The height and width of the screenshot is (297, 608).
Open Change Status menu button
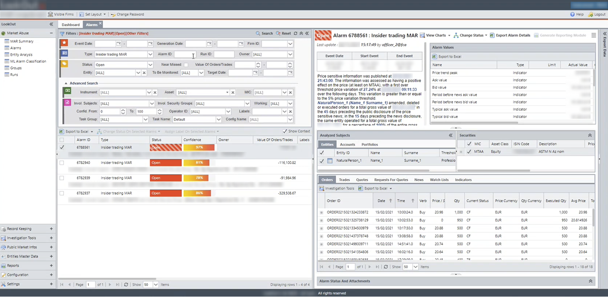coord(471,35)
